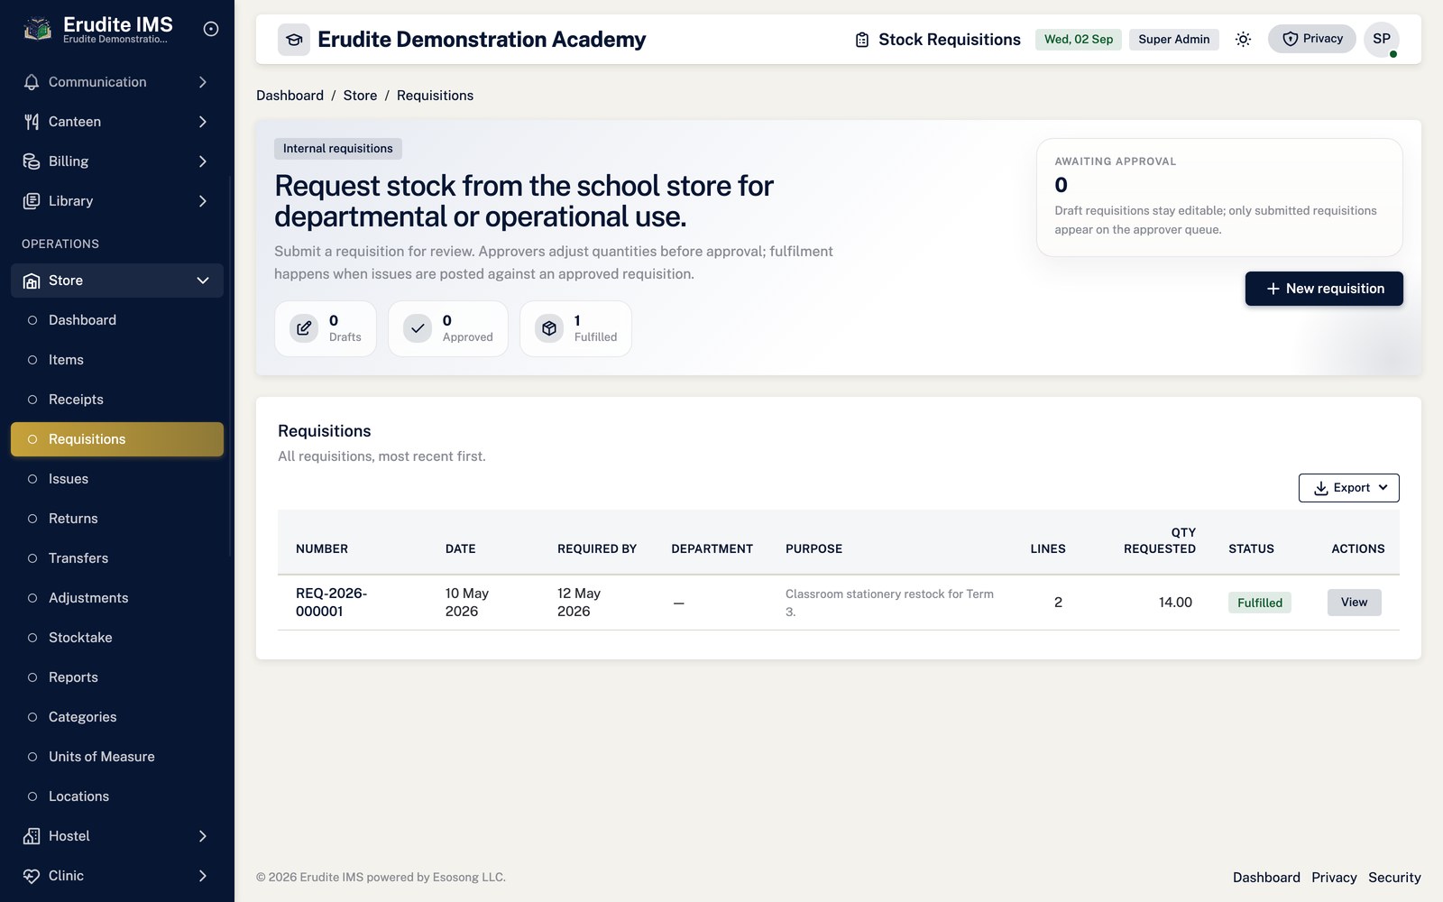Click the Fulfilled status badge

coord(1259,603)
